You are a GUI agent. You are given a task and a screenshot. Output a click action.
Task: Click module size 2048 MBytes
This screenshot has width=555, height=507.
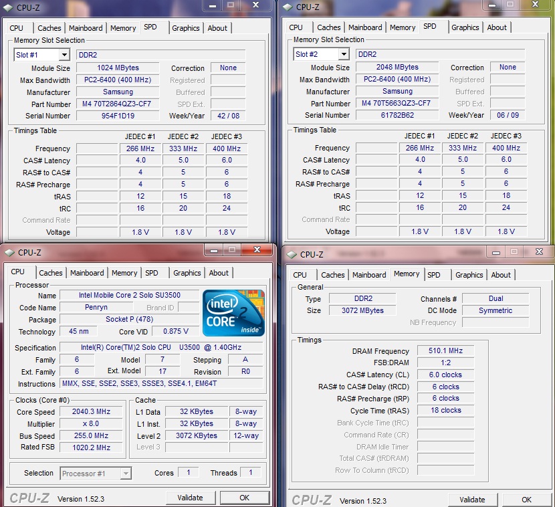click(397, 67)
